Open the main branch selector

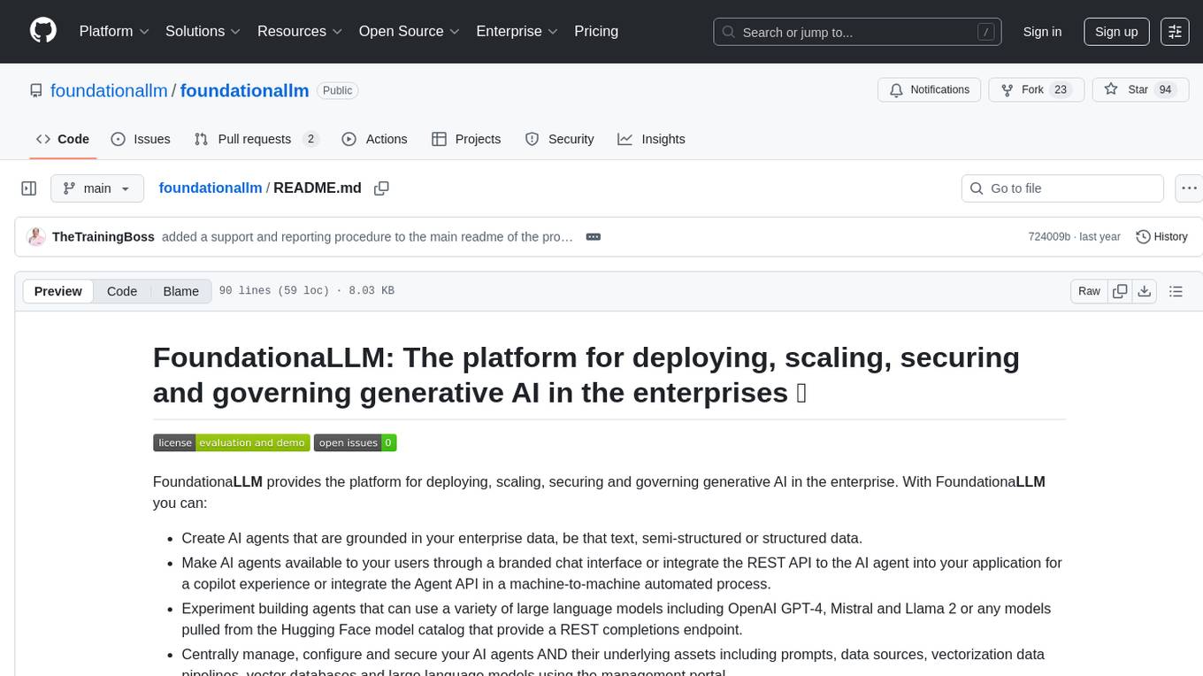[x=96, y=188]
